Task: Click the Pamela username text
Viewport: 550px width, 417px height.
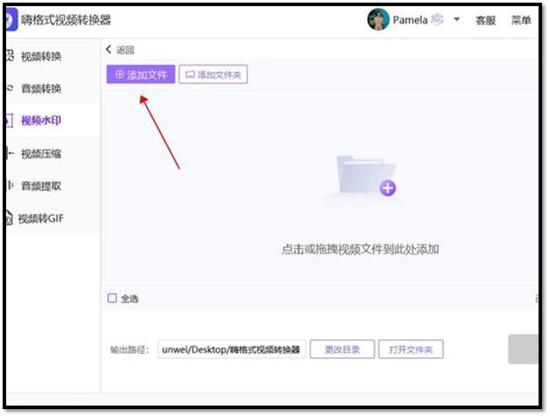Action: [x=410, y=20]
